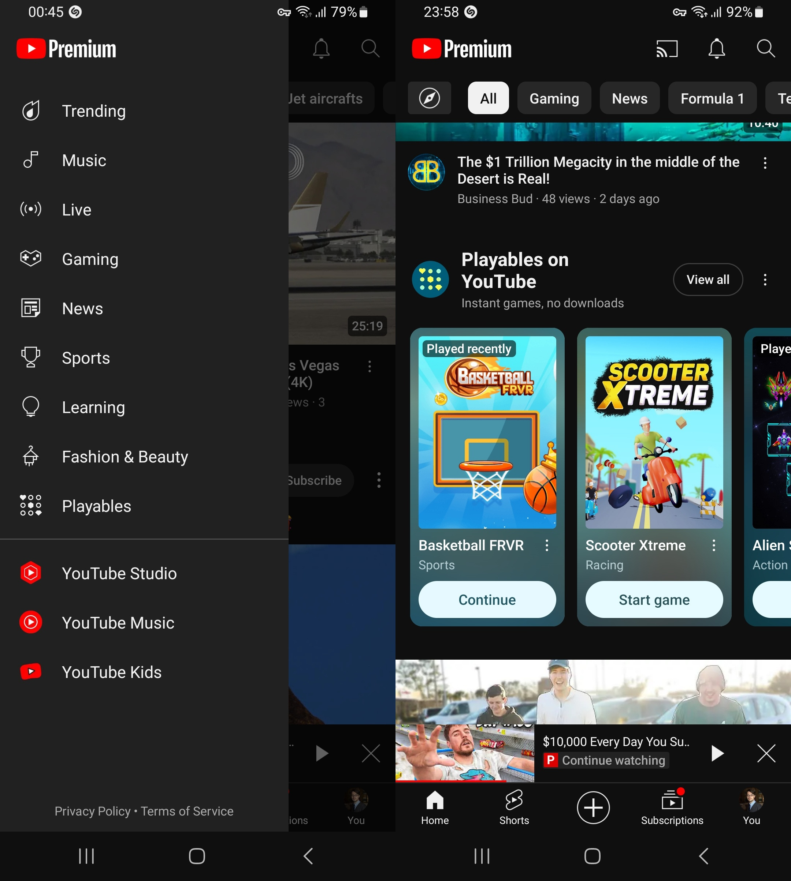
Task: Close the miniplayer on right screen
Action: pos(766,753)
